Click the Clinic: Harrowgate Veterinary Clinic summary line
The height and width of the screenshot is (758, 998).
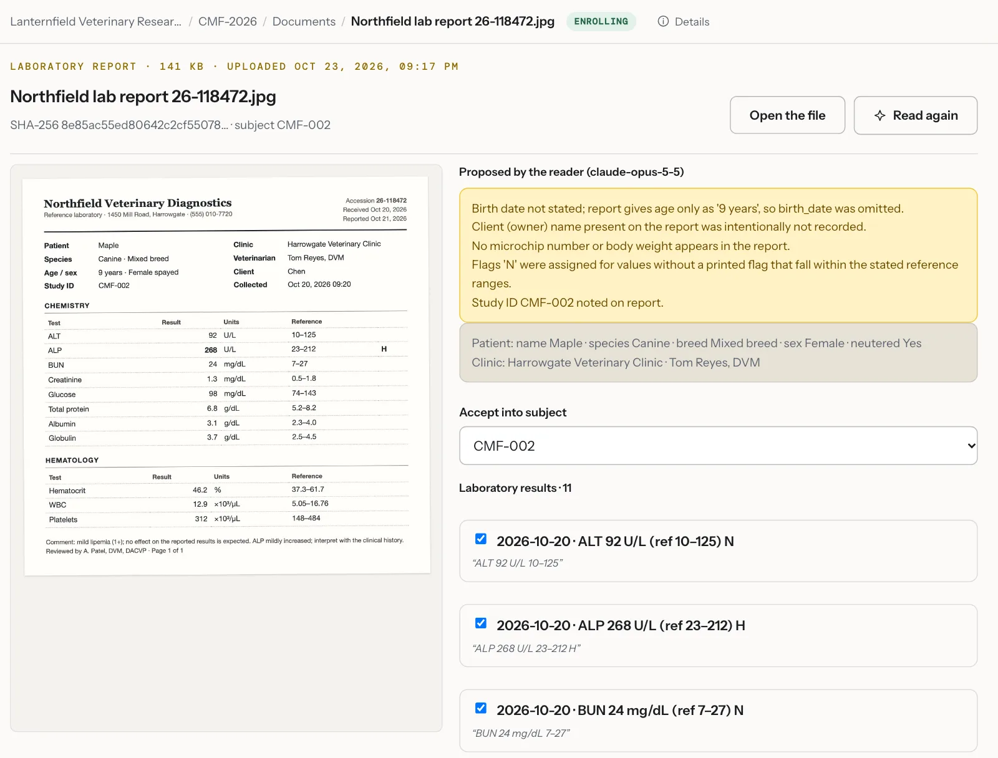[616, 362]
